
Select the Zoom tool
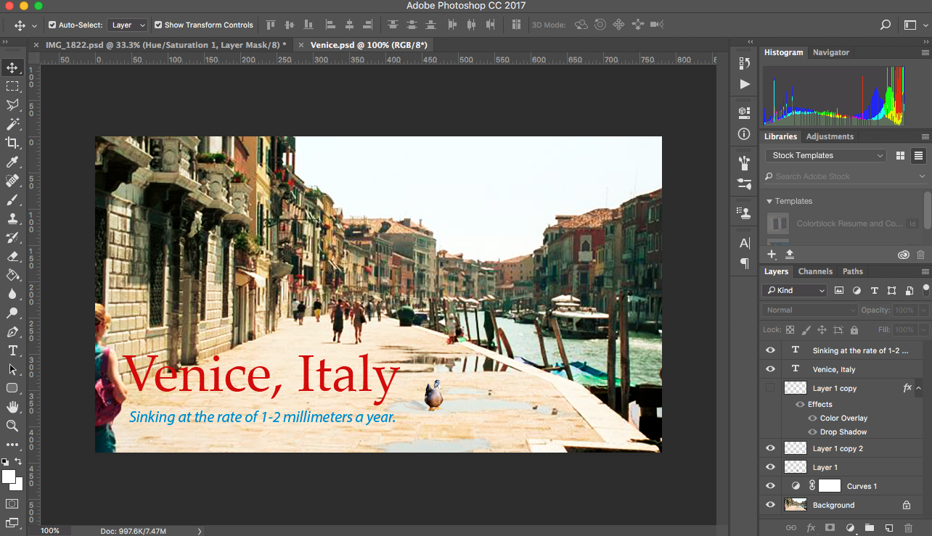point(11,426)
